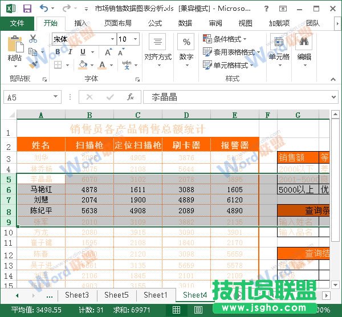This screenshot has width=342, height=317.
Task: Open Conditional Formatting (条件格式)
Action: (225, 39)
